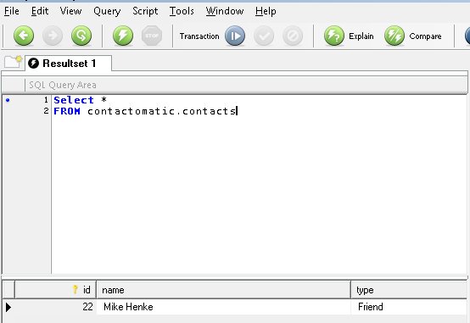Open the Query menu
470x323 pixels.
click(x=107, y=11)
